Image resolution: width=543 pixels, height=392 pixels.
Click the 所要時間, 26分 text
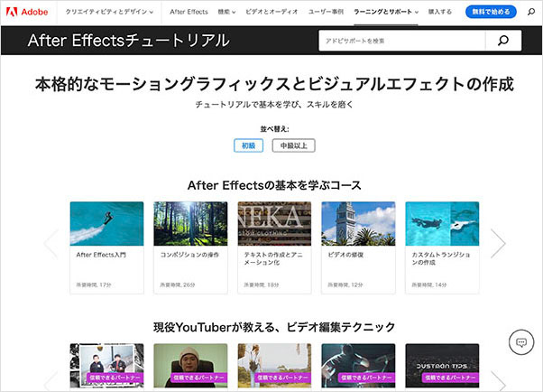pos(178,285)
